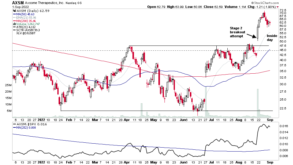Click the Jul label under price chart
Viewport: 293px width, 165px height.
212,120
